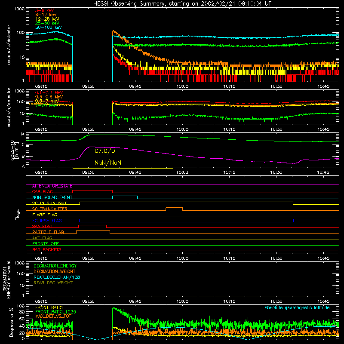Click the green FRONT_RATIO_1225 legend label
Screen dimensions: 344x344
click(55, 312)
